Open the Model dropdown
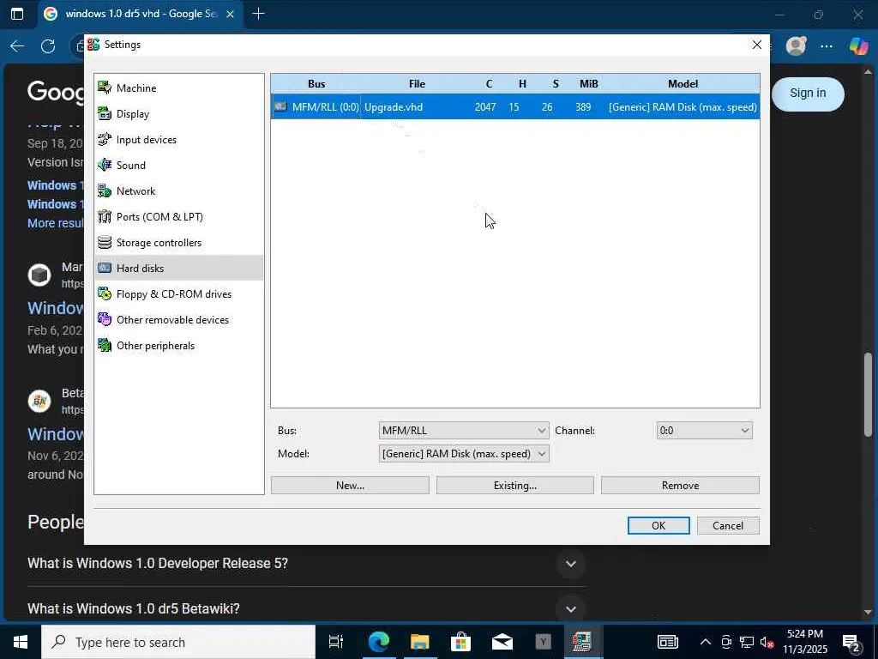The image size is (878, 659). point(464,453)
